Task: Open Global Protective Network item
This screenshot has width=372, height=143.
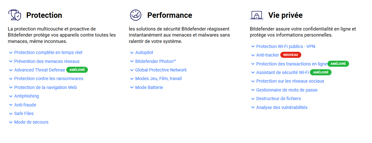Action: coord(161,70)
